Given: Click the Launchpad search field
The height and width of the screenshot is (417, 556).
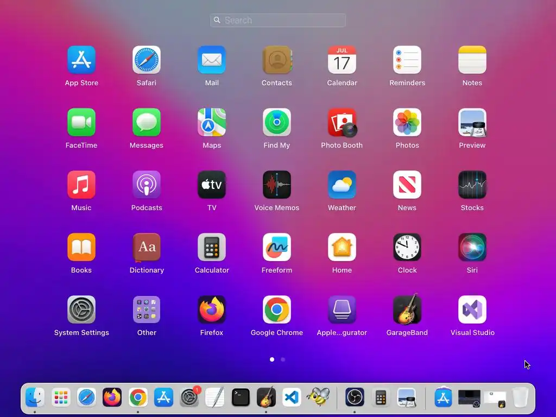Looking at the screenshot, I should pos(278,20).
